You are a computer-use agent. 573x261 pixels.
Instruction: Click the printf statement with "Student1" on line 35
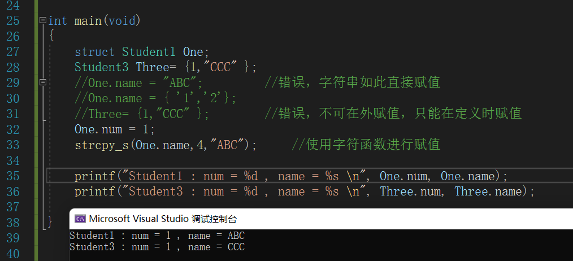(x=291, y=176)
